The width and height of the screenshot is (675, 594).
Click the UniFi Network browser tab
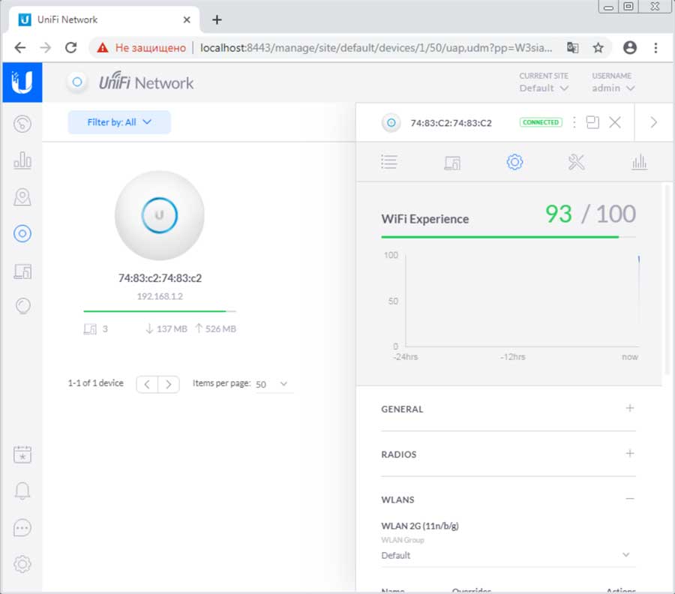click(103, 19)
